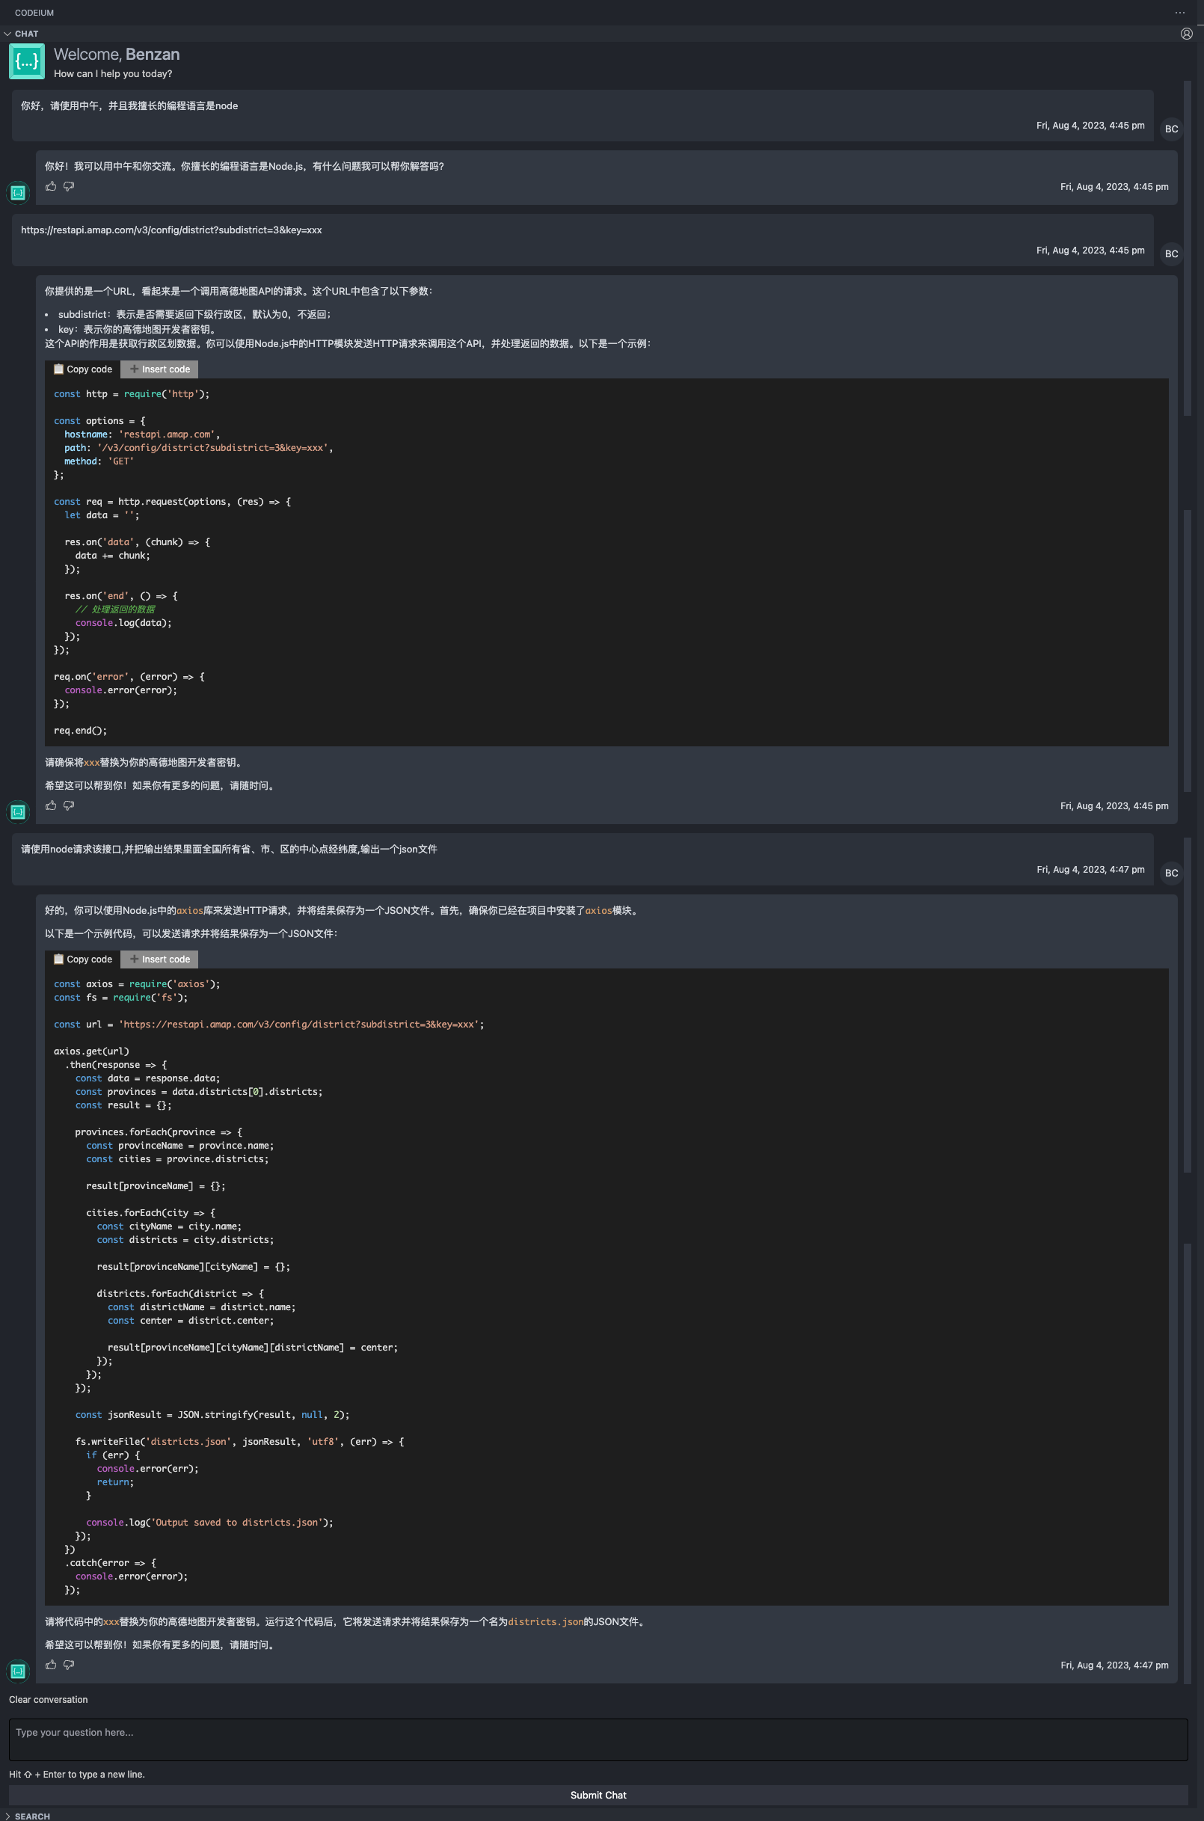Click bot avatar beside the axios example reply
The width and height of the screenshot is (1204, 1821).
[18, 1671]
